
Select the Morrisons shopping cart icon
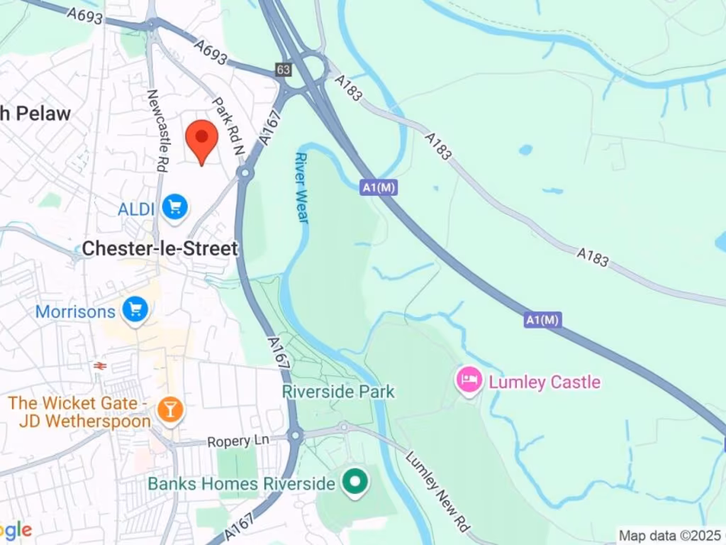click(135, 310)
